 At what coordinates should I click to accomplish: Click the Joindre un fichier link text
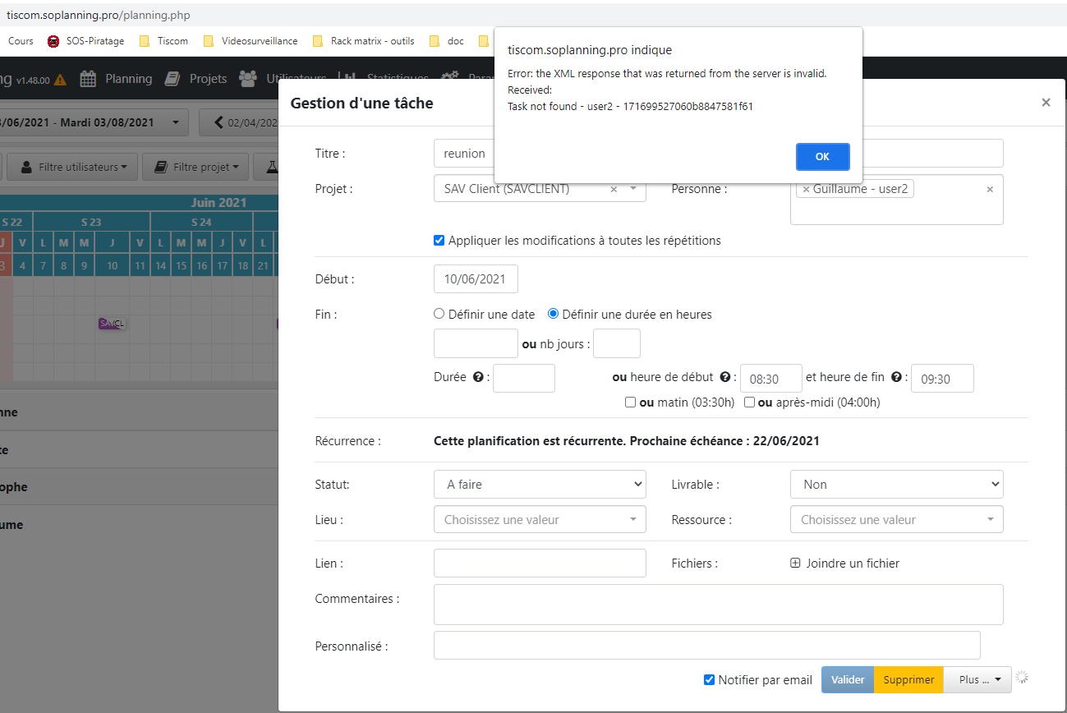(x=853, y=563)
